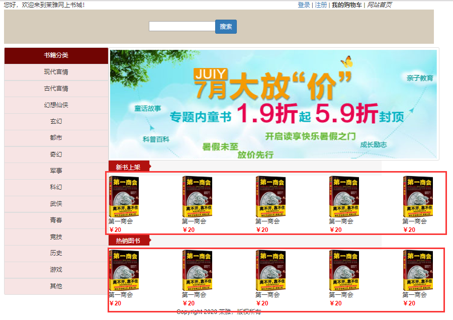Open 我的购物车 shopping cart
The width and height of the screenshot is (453, 320).
(x=346, y=5)
